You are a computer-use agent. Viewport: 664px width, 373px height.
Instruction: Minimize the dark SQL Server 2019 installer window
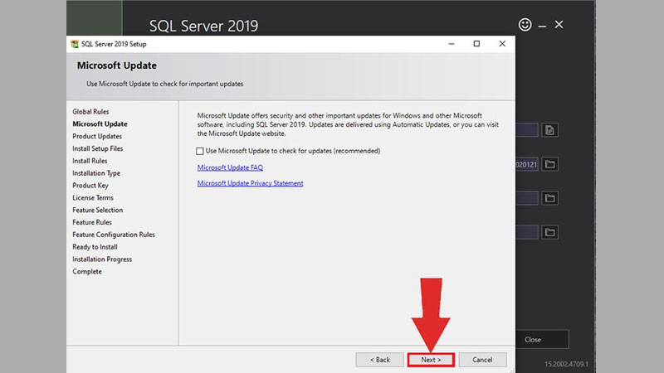(542, 26)
